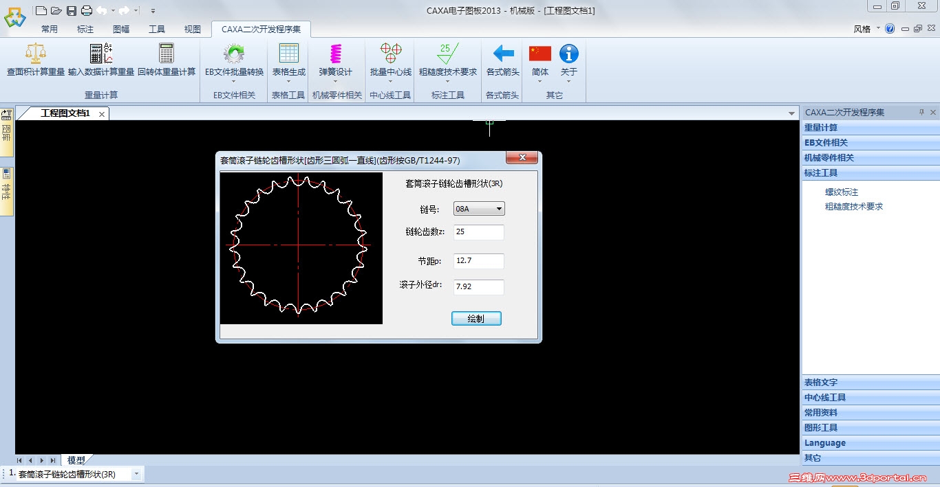Go to first sheet navigation arrow
940x487 pixels.
pos(19,460)
